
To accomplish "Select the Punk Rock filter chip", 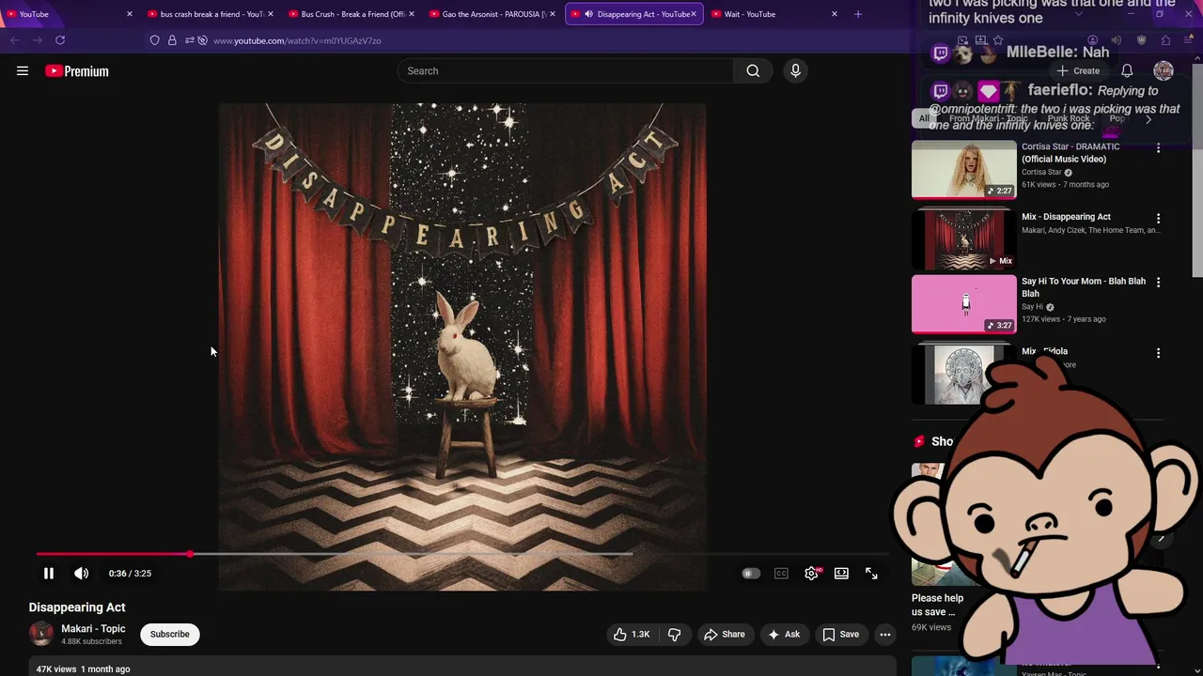I will pos(1069,118).
